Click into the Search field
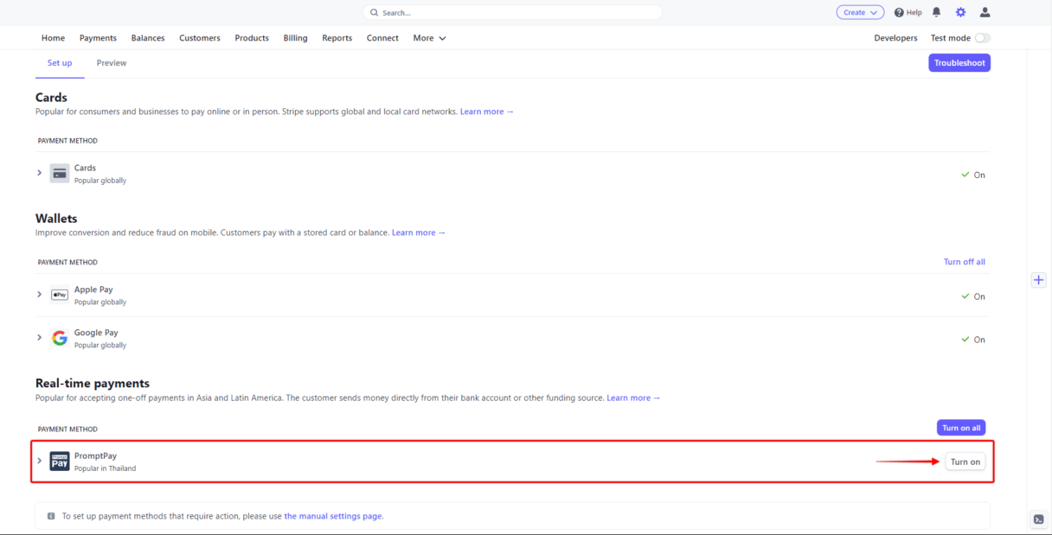This screenshot has height=535, width=1052. tap(512, 12)
